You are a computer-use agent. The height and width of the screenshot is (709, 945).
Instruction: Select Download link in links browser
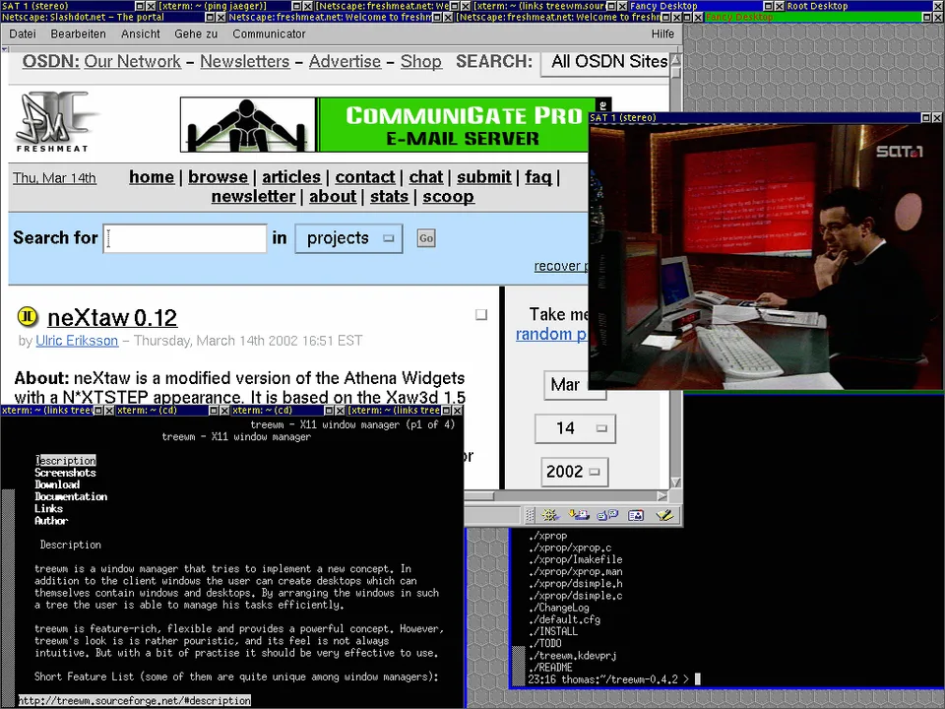click(57, 484)
